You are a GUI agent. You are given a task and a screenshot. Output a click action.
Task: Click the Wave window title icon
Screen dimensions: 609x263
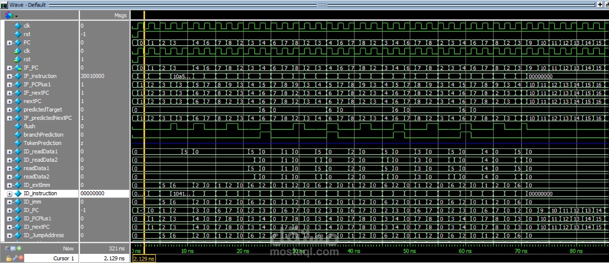[x=4, y=5]
